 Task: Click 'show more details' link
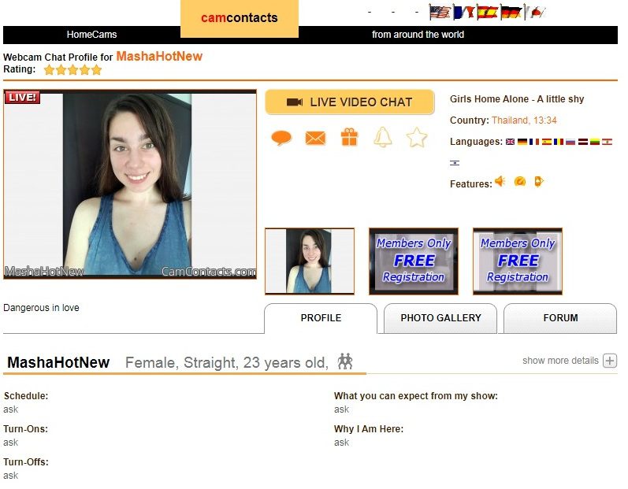coord(560,361)
